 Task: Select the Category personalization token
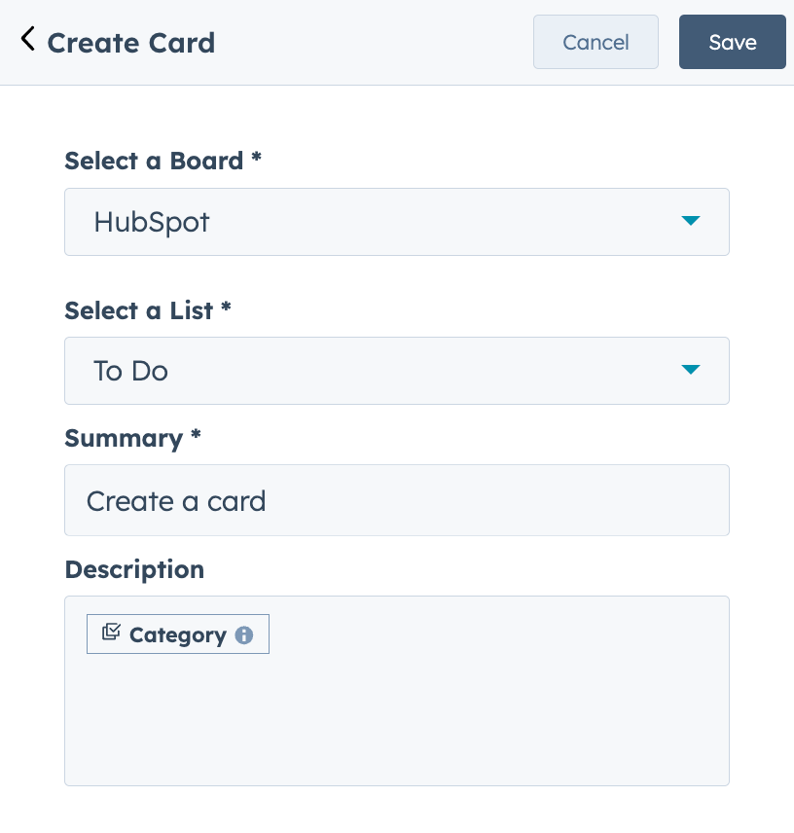178,634
